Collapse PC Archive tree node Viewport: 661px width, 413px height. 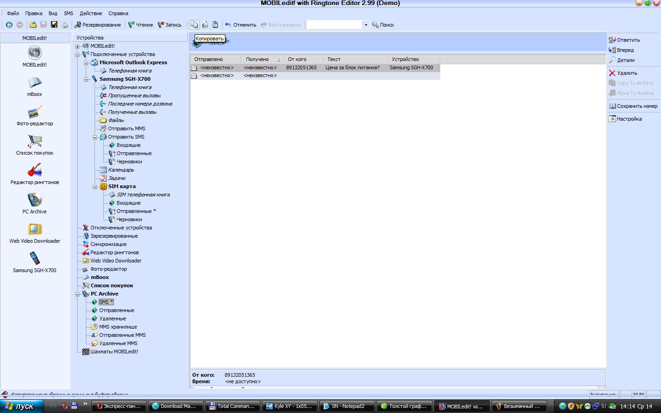point(78,294)
